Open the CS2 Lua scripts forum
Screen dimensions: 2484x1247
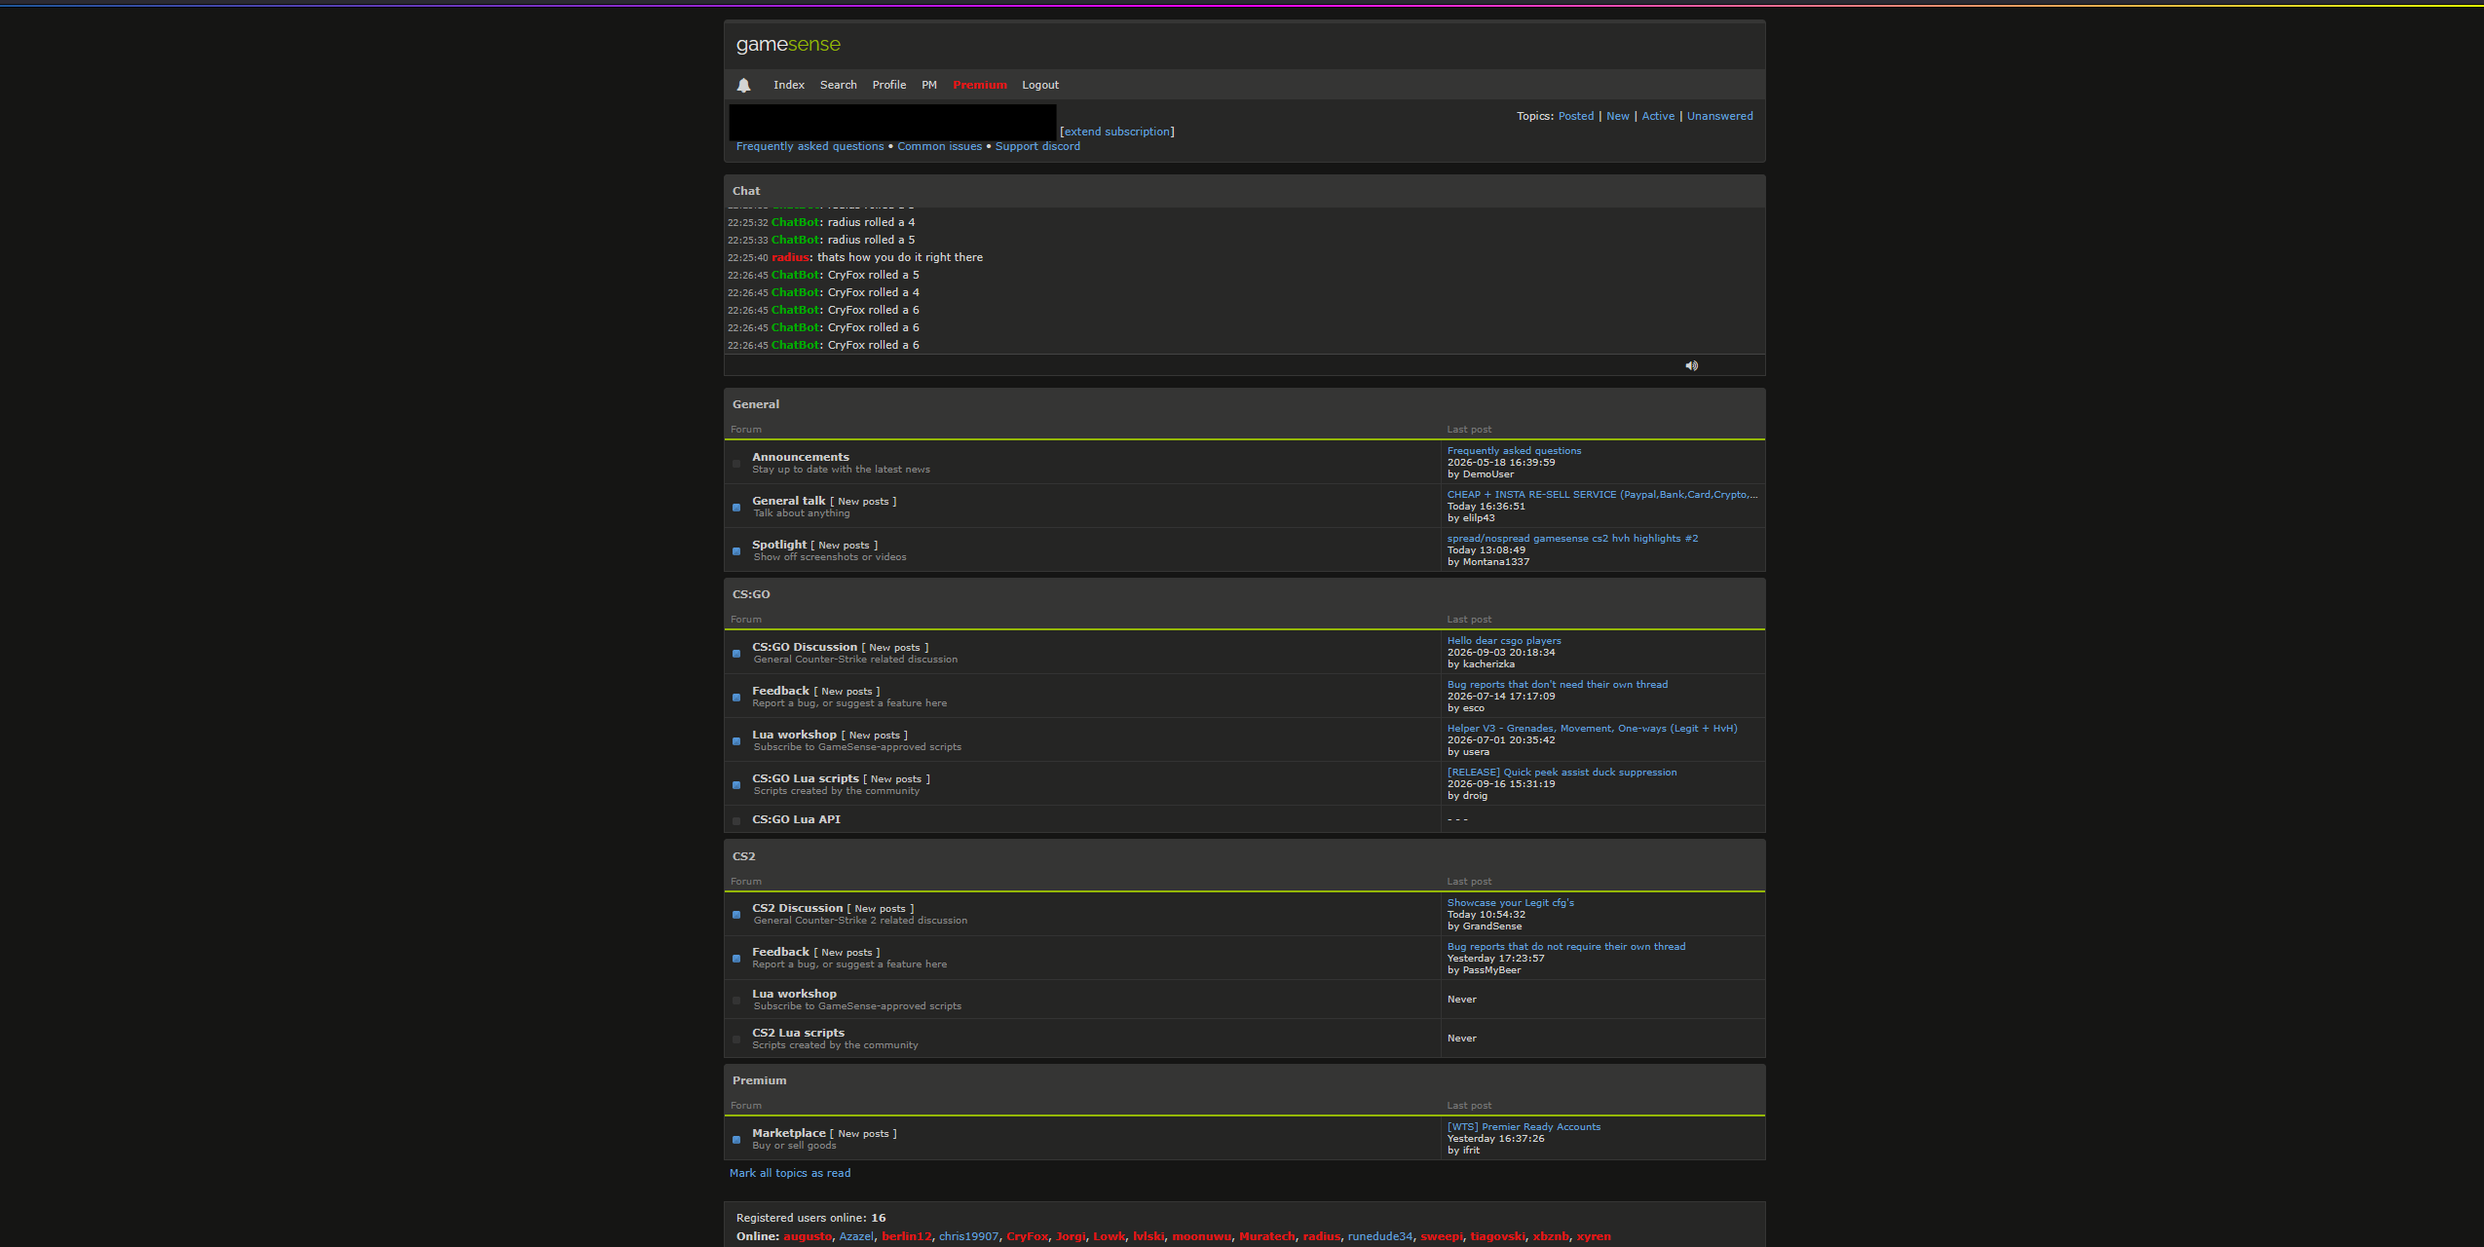coord(799,1033)
